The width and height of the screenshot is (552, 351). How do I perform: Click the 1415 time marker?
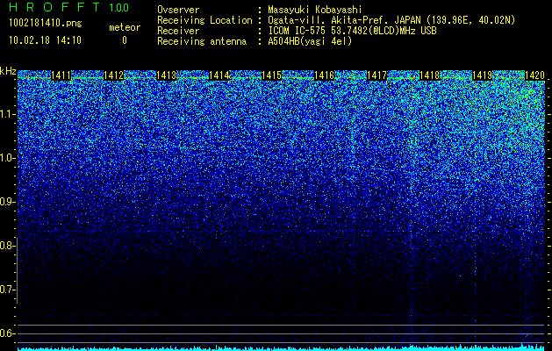[271, 75]
